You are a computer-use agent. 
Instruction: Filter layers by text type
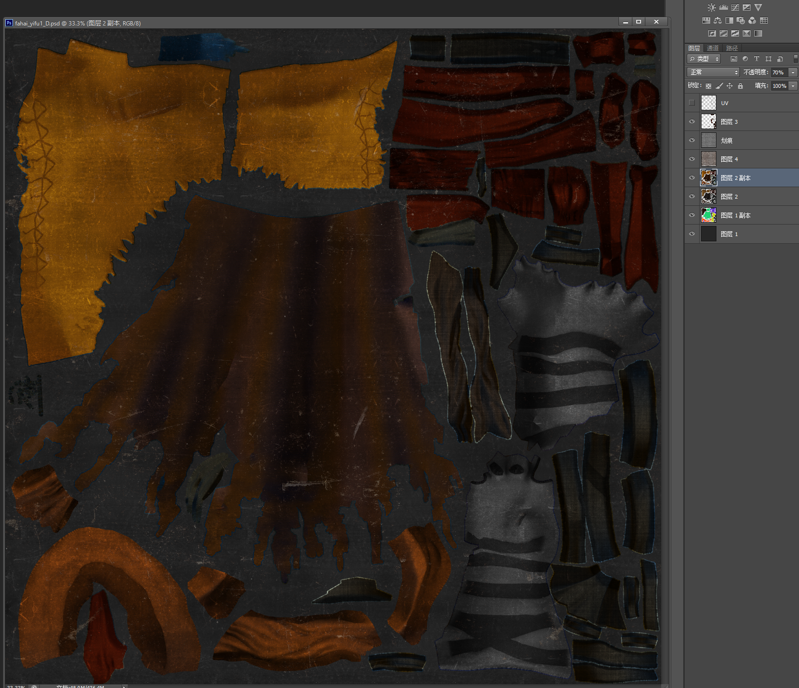coord(756,59)
